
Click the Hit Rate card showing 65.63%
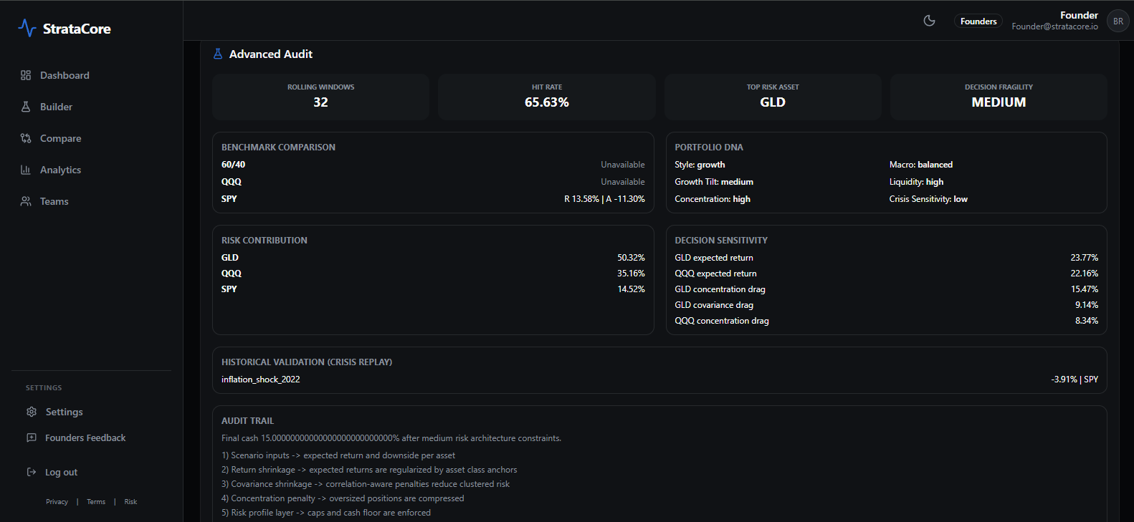tap(547, 96)
